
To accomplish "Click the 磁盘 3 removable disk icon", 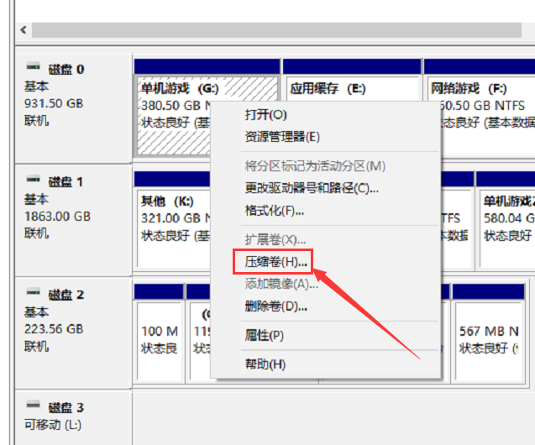I will pyautogui.click(x=33, y=405).
